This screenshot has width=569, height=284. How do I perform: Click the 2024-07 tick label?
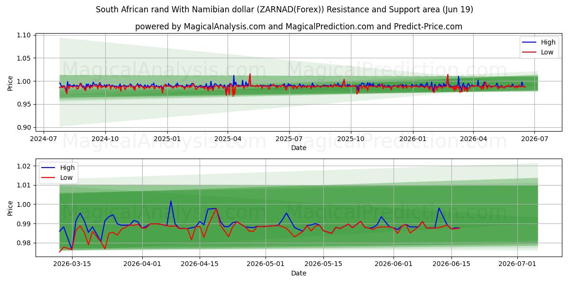(44, 139)
